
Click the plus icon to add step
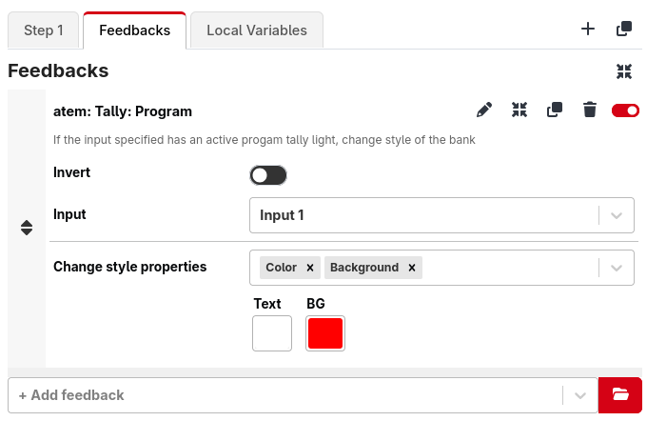(x=588, y=30)
